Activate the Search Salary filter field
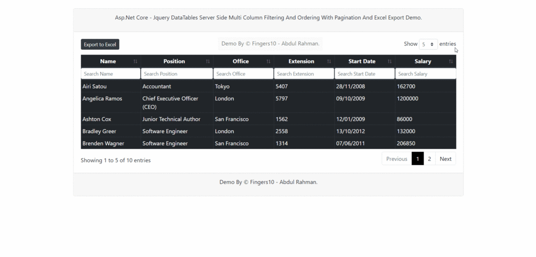This screenshot has width=536, height=257. (x=425, y=74)
